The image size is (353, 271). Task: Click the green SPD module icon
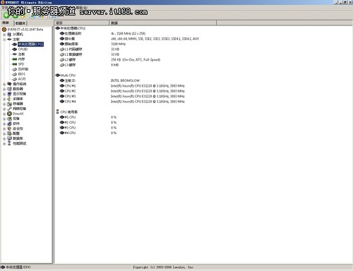pos(15,64)
